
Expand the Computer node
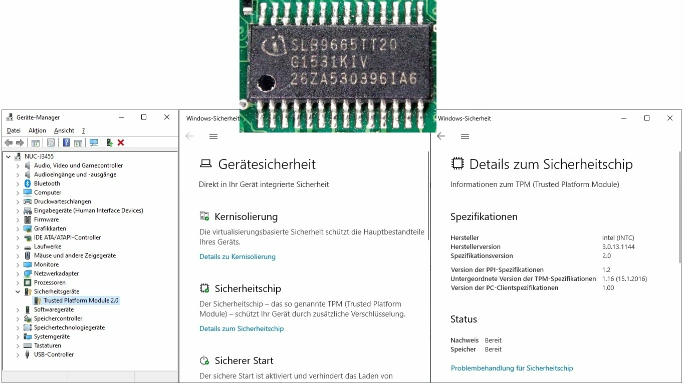[x=18, y=192]
